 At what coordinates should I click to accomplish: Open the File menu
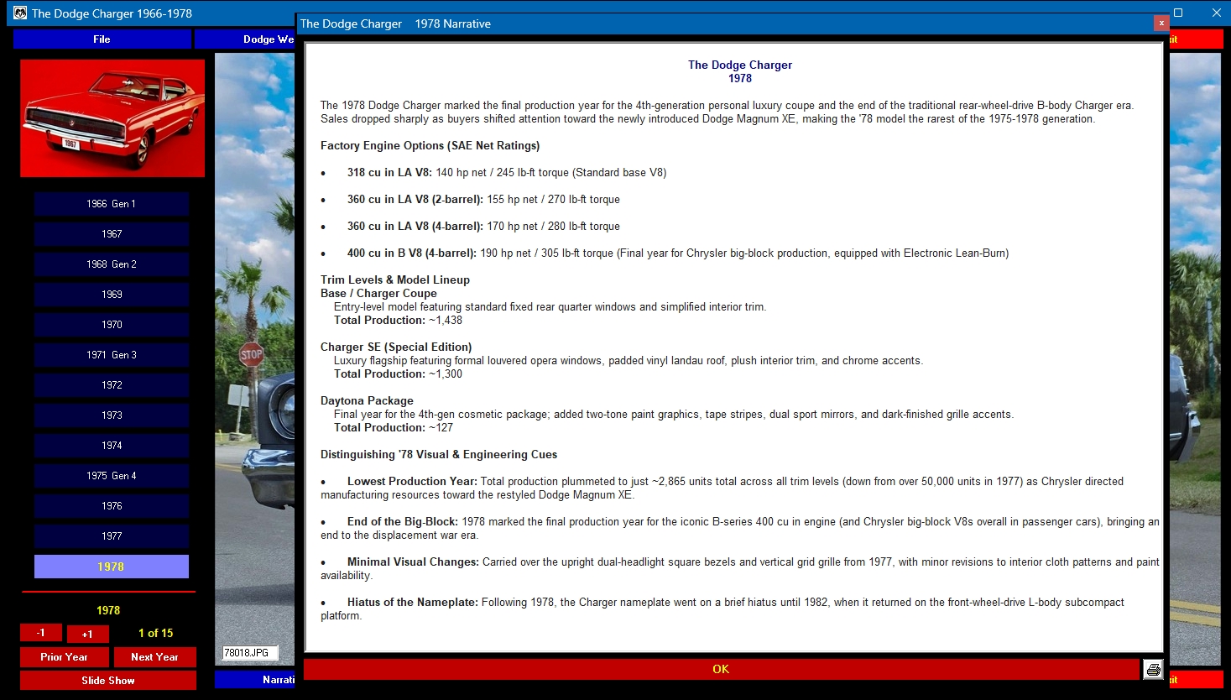coord(102,39)
